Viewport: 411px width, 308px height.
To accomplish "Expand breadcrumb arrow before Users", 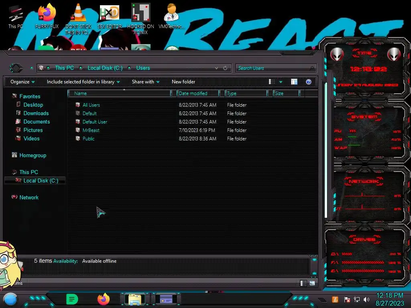I will (x=129, y=68).
